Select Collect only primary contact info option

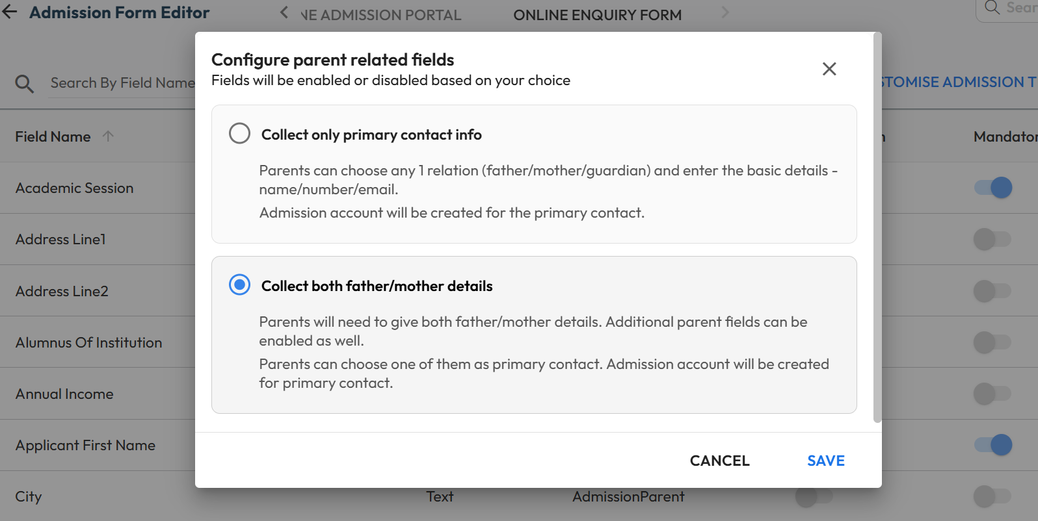coord(240,134)
